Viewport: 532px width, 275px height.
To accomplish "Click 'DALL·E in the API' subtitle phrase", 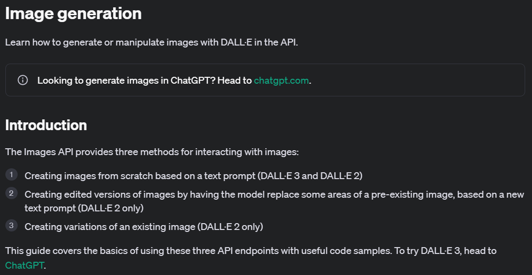I will (x=258, y=43).
